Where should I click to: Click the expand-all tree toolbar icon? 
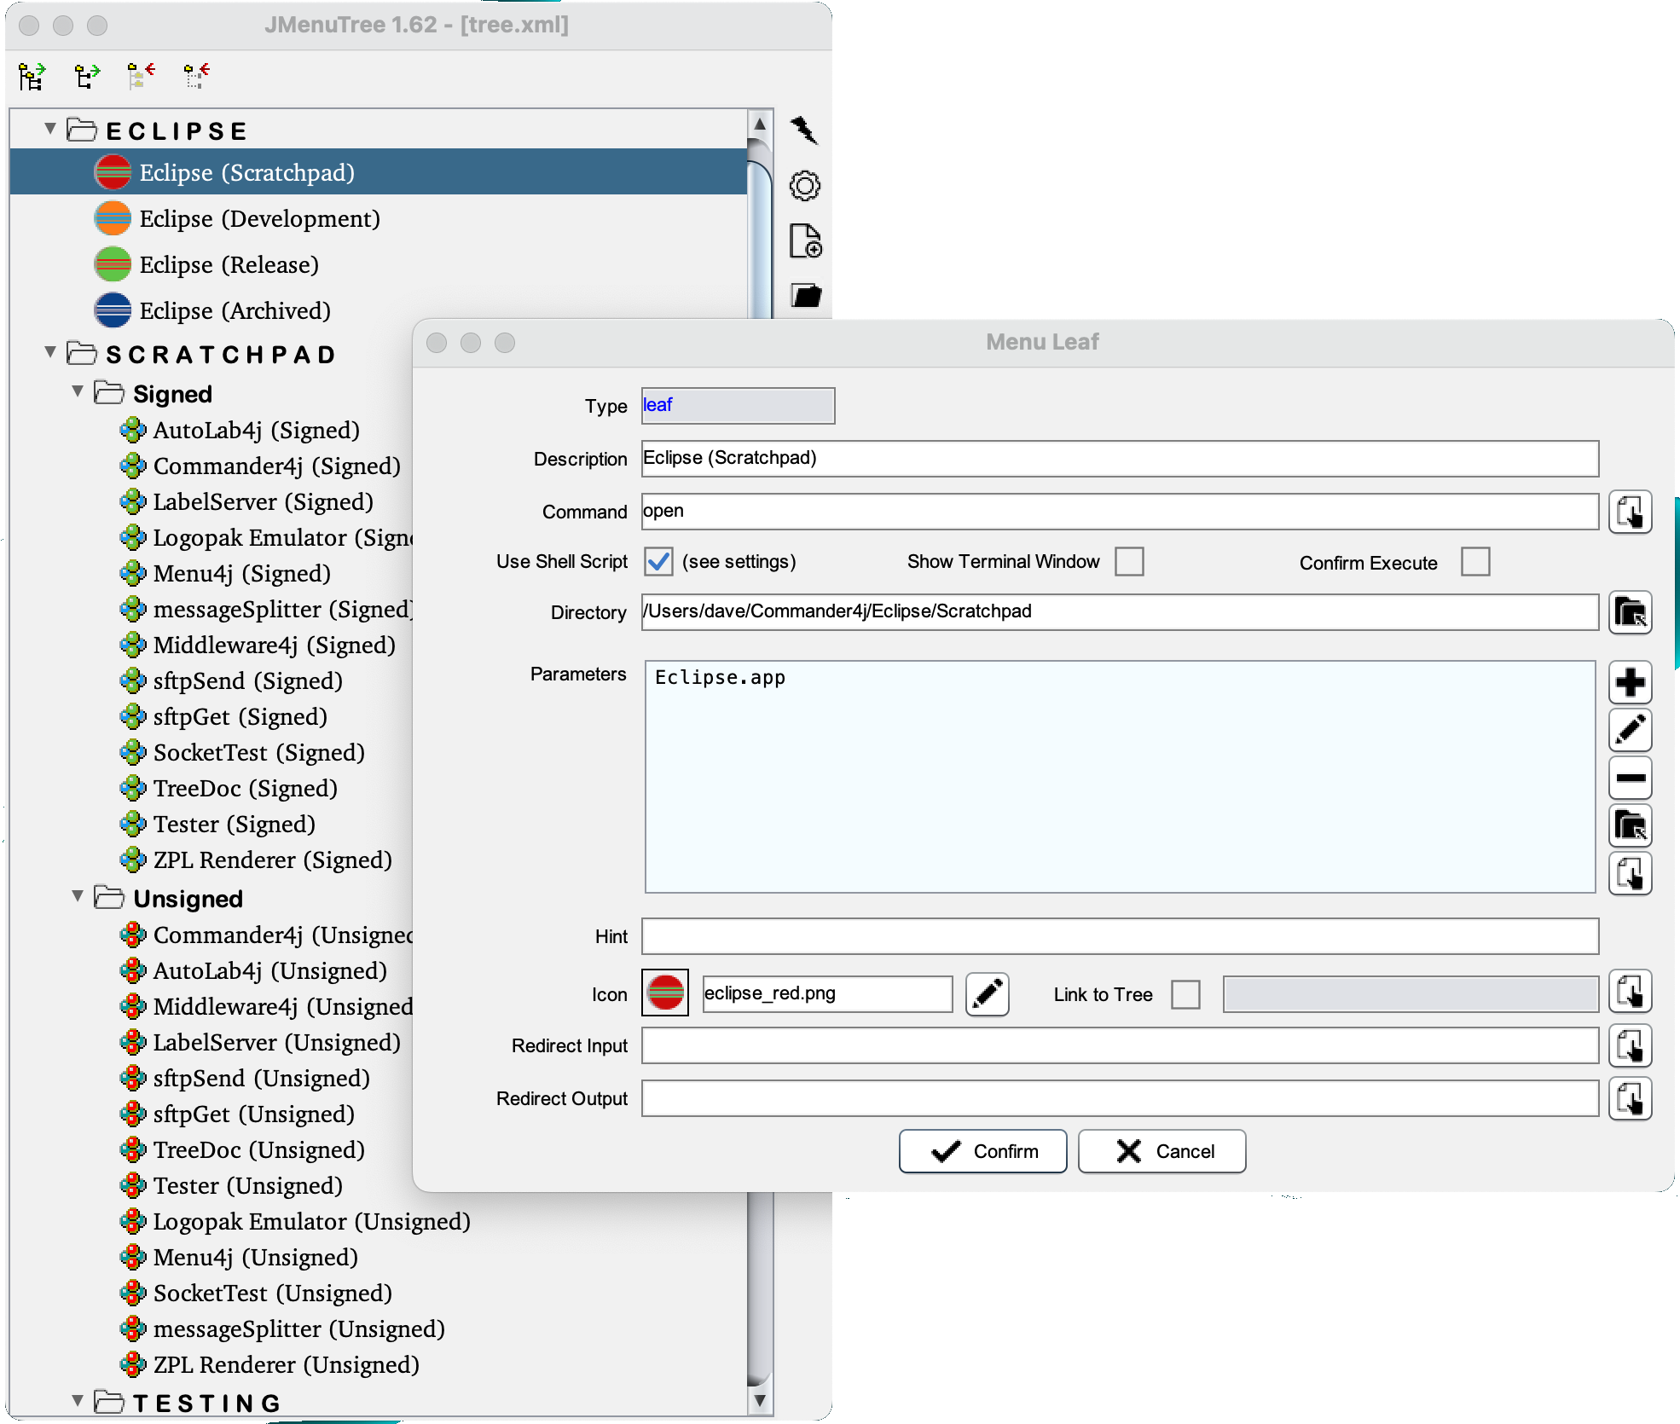click(32, 77)
